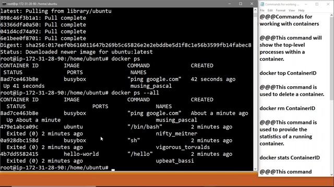Minimize the terminal window
Image resolution: width=334 pixels, height=187 pixels.
click(x=230, y=4)
